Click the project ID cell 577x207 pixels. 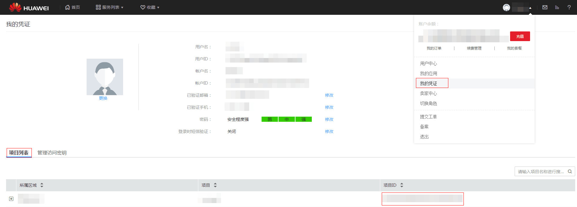423,199
